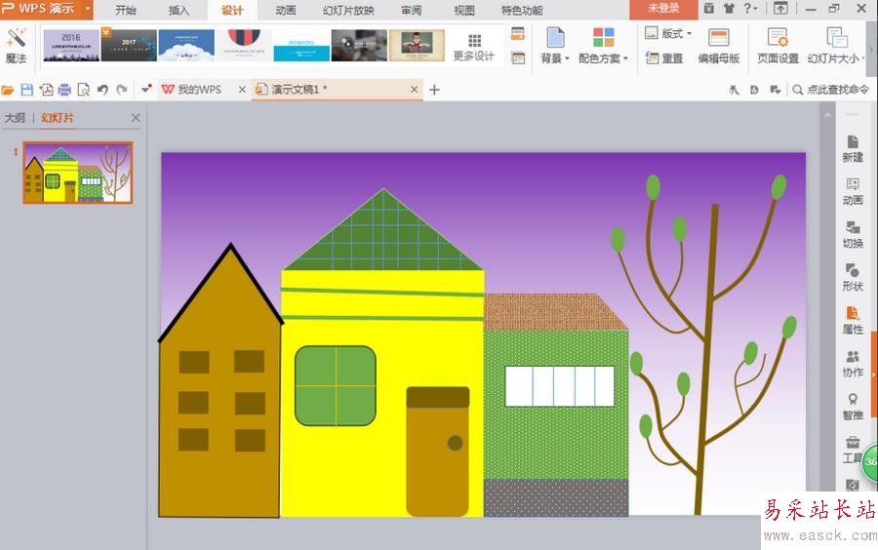This screenshot has height=550, width=878.
Task: Open the 协作 (Collaborate) sidebar panel
Action: [x=853, y=363]
